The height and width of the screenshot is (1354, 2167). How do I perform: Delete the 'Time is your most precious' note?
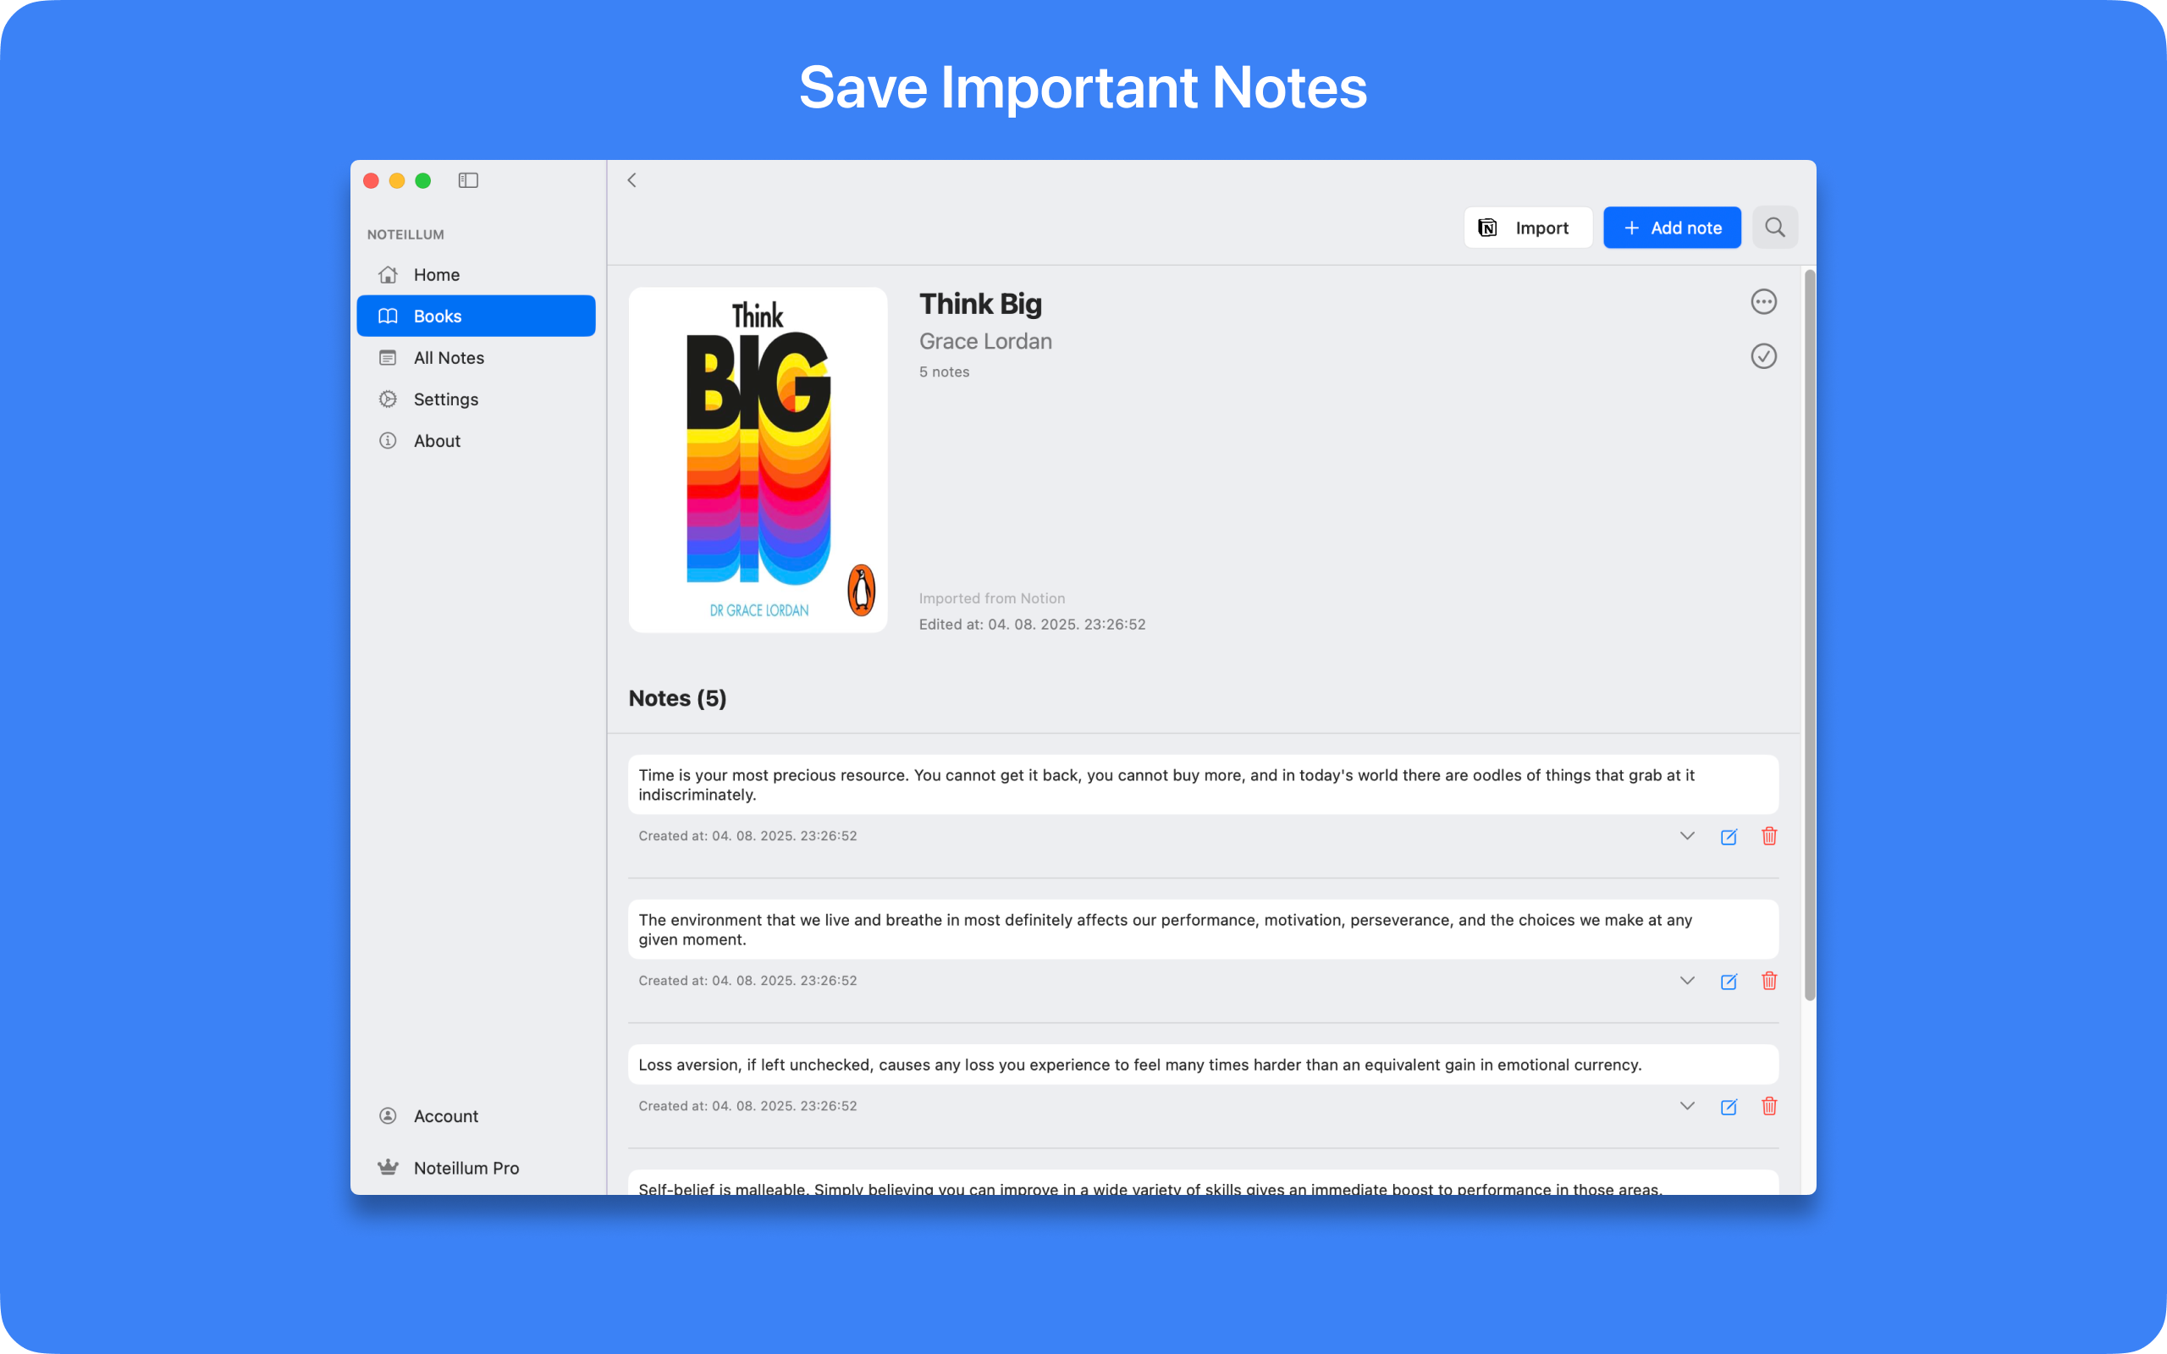click(x=1768, y=835)
